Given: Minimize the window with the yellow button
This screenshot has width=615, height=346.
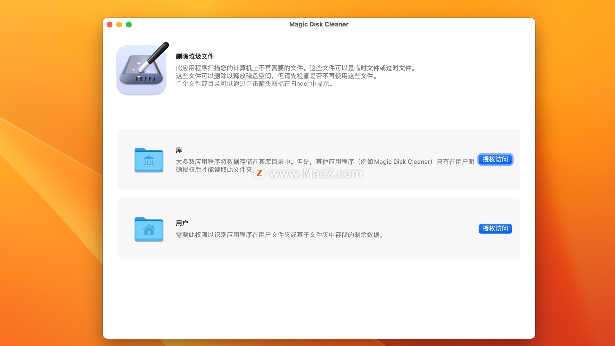Looking at the screenshot, I should coord(119,25).
